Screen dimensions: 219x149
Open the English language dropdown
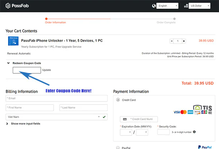coord(167,6)
